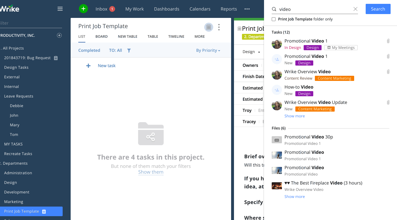Click clipboard icon on Print Job Template sidebar row
The height and width of the screenshot is (220, 397).
click(44, 211)
